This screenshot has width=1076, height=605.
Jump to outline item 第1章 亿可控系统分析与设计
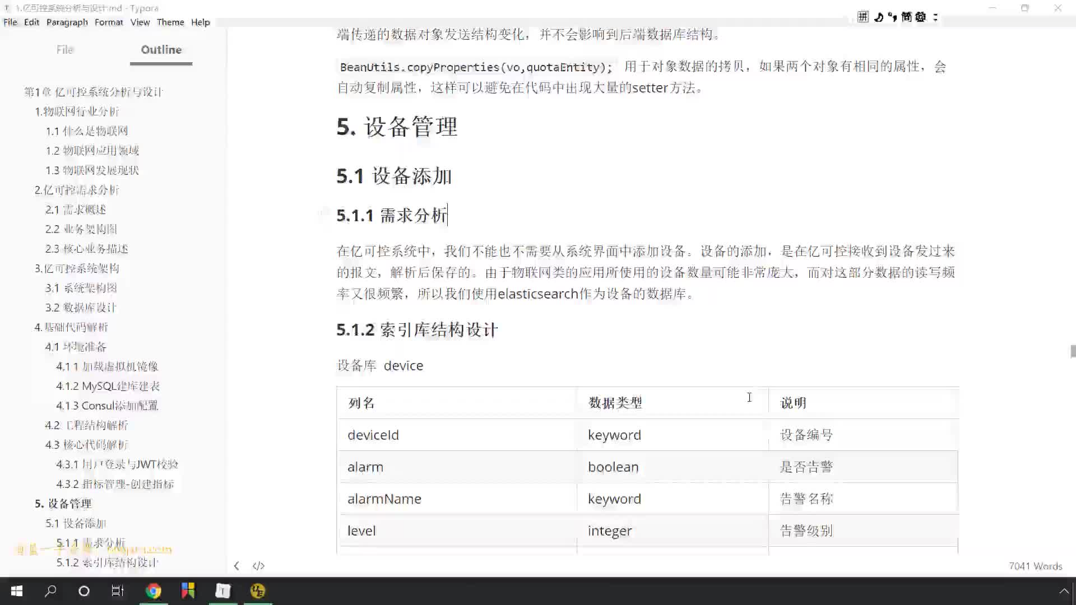tap(93, 92)
